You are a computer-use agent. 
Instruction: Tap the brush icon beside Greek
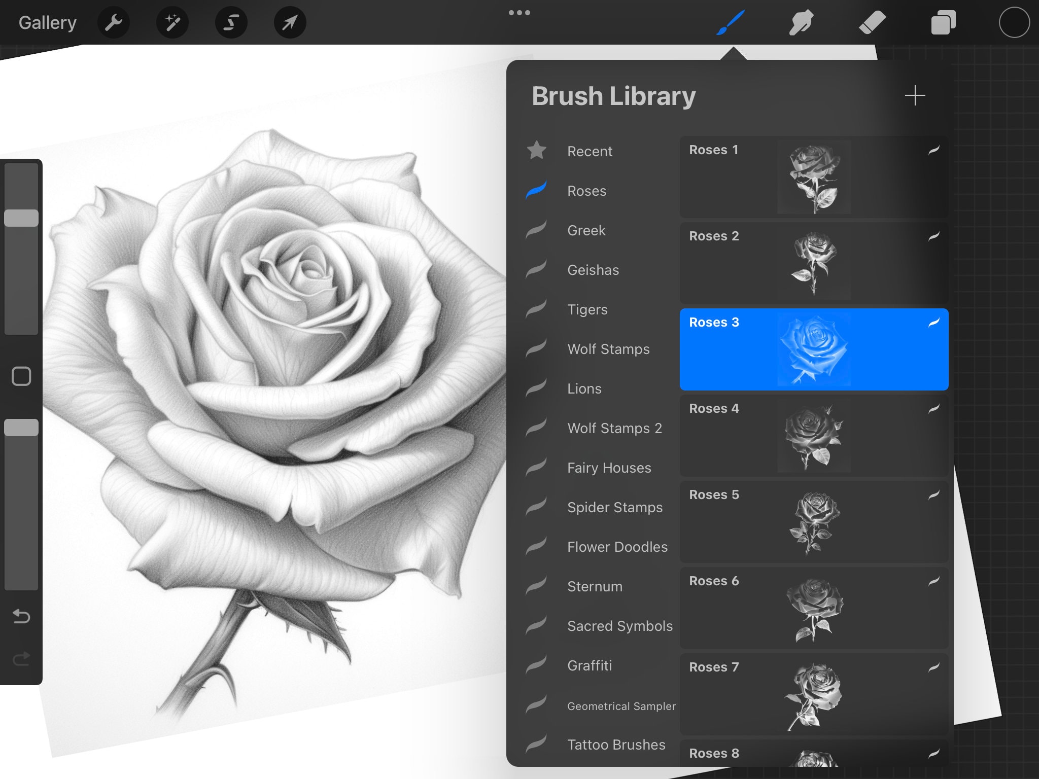(x=536, y=229)
